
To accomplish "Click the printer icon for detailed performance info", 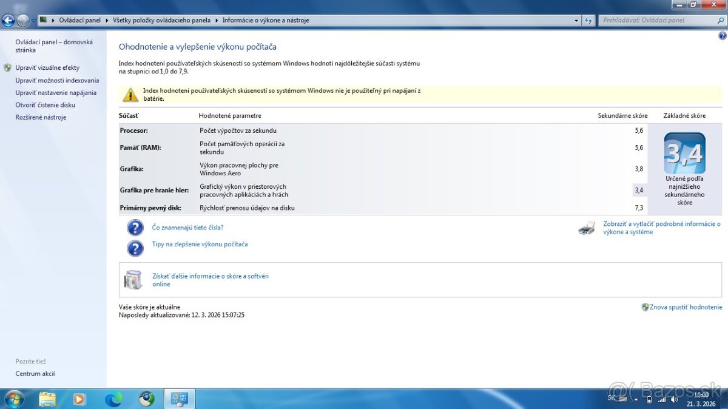I will coord(586,228).
